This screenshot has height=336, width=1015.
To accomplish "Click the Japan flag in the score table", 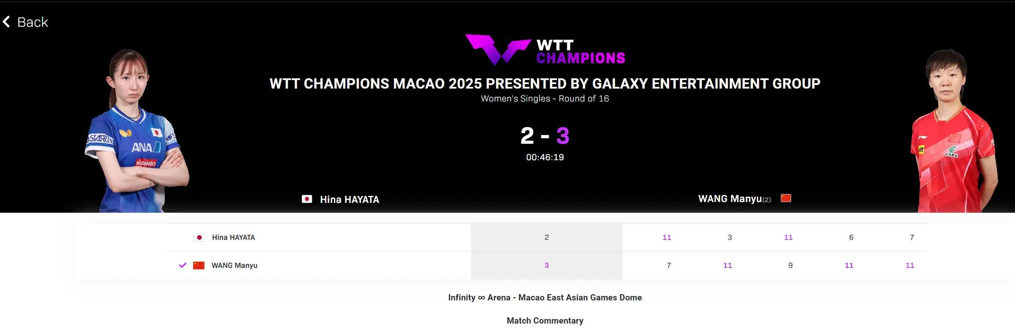I will click(199, 238).
